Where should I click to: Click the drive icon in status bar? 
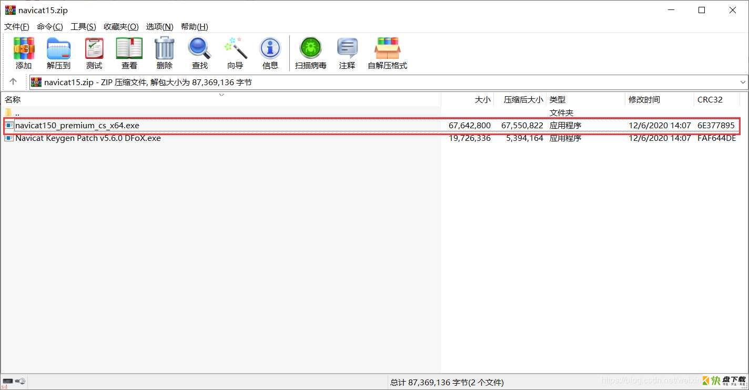(x=8, y=381)
